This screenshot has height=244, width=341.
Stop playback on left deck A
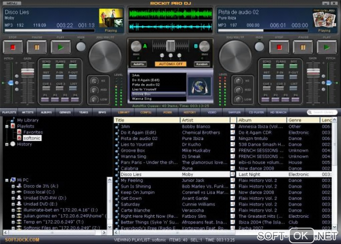coord(13,47)
